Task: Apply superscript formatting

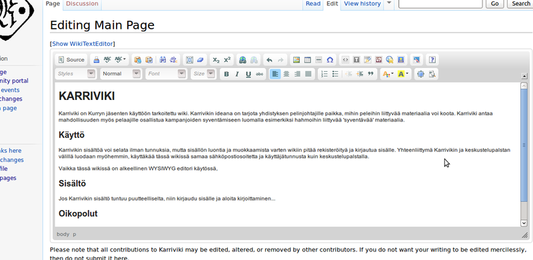Action: pos(227,60)
